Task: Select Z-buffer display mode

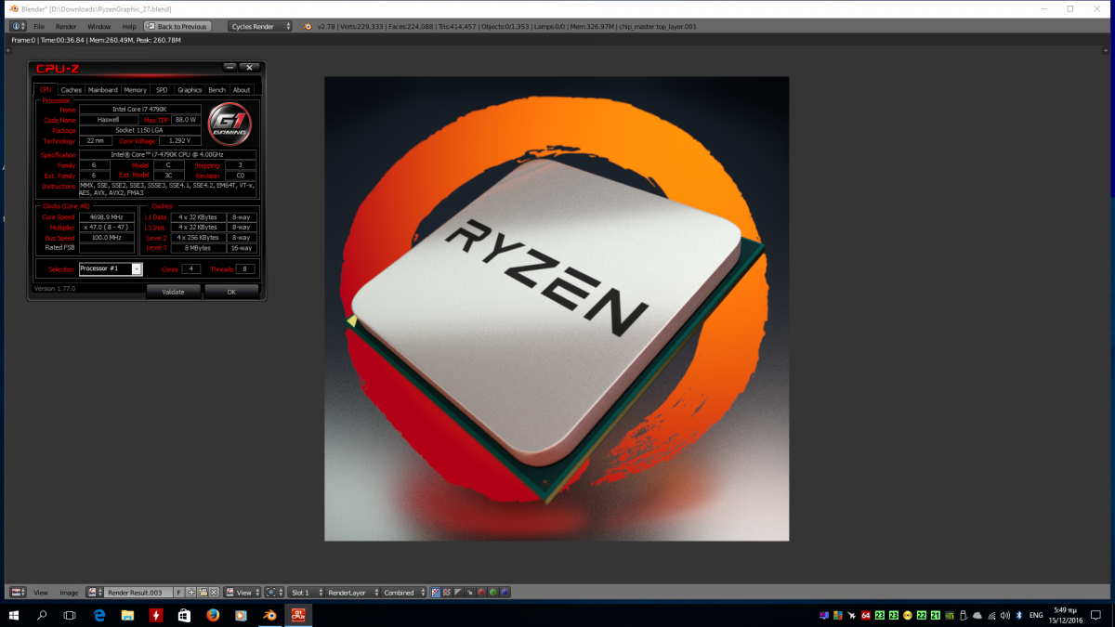Action: click(469, 593)
